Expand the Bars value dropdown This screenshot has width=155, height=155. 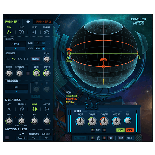coord(43,43)
